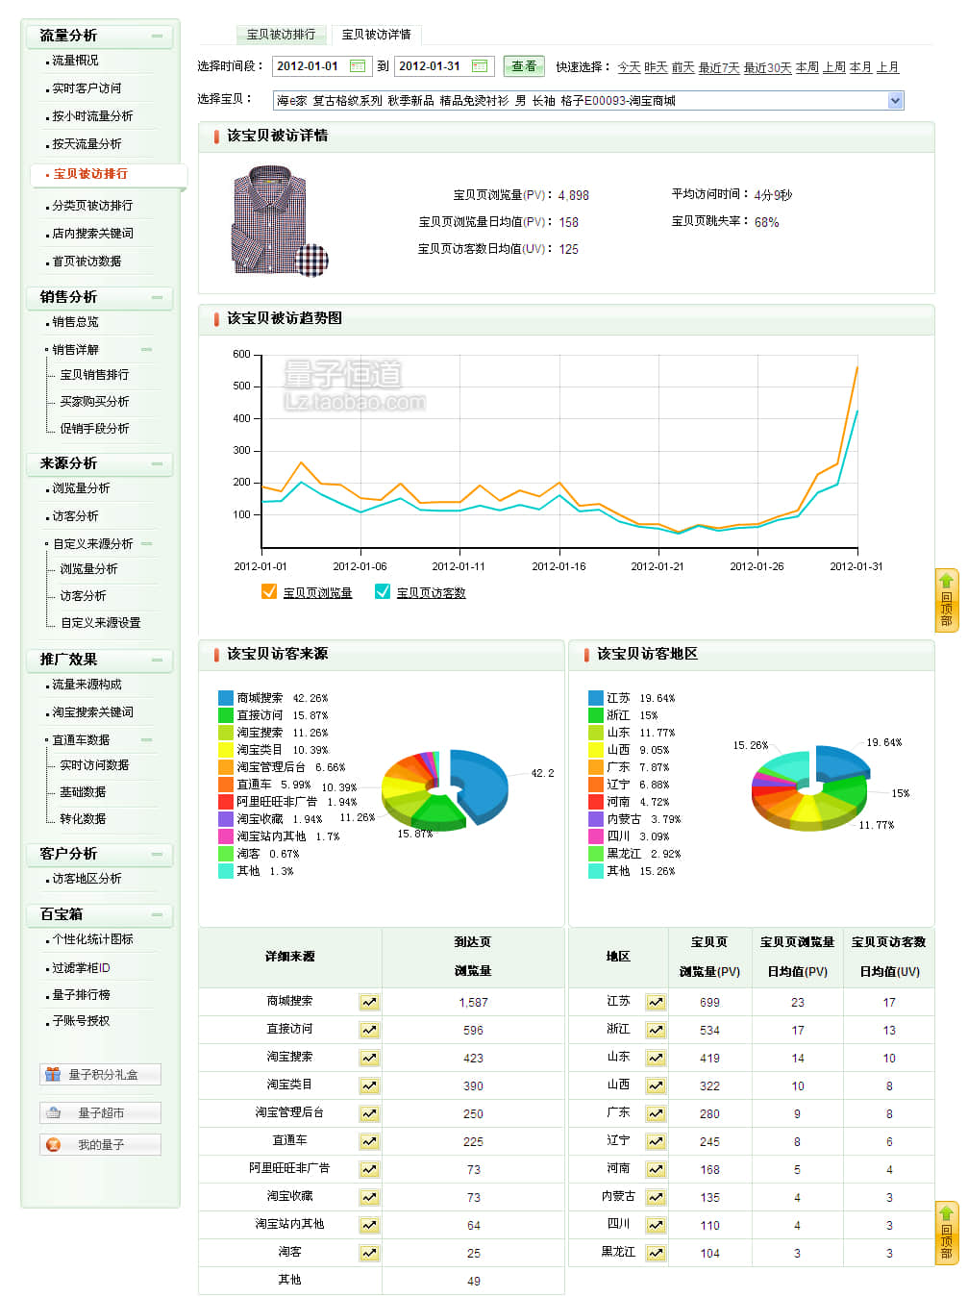
Task: Click the 最近7天 quick select link
Action: 719,67
